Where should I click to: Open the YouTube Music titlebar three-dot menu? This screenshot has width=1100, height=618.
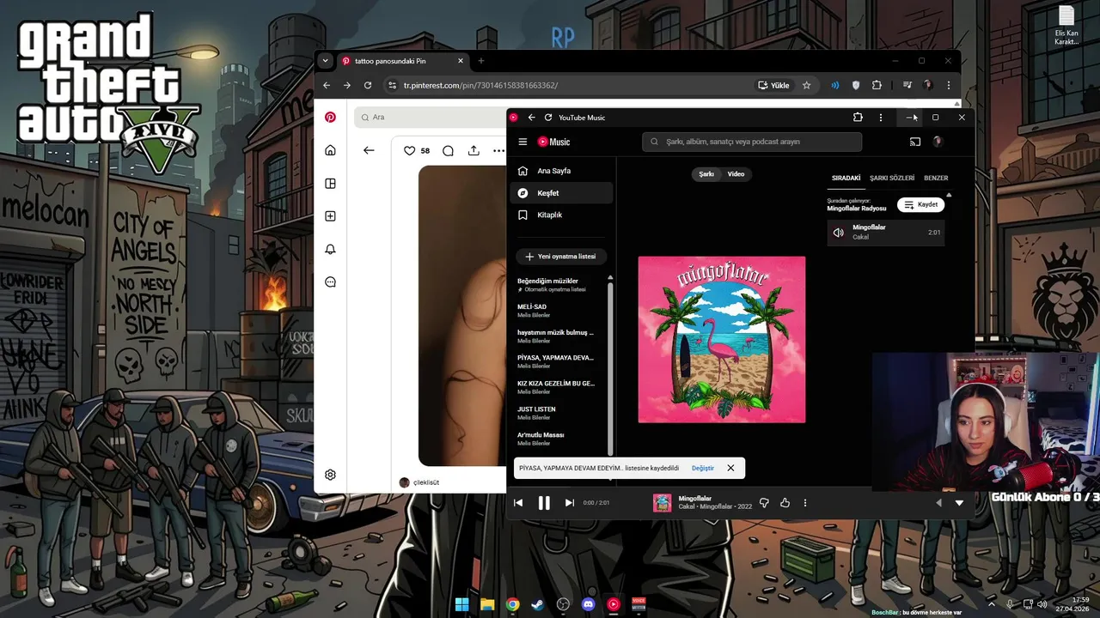pos(880,118)
